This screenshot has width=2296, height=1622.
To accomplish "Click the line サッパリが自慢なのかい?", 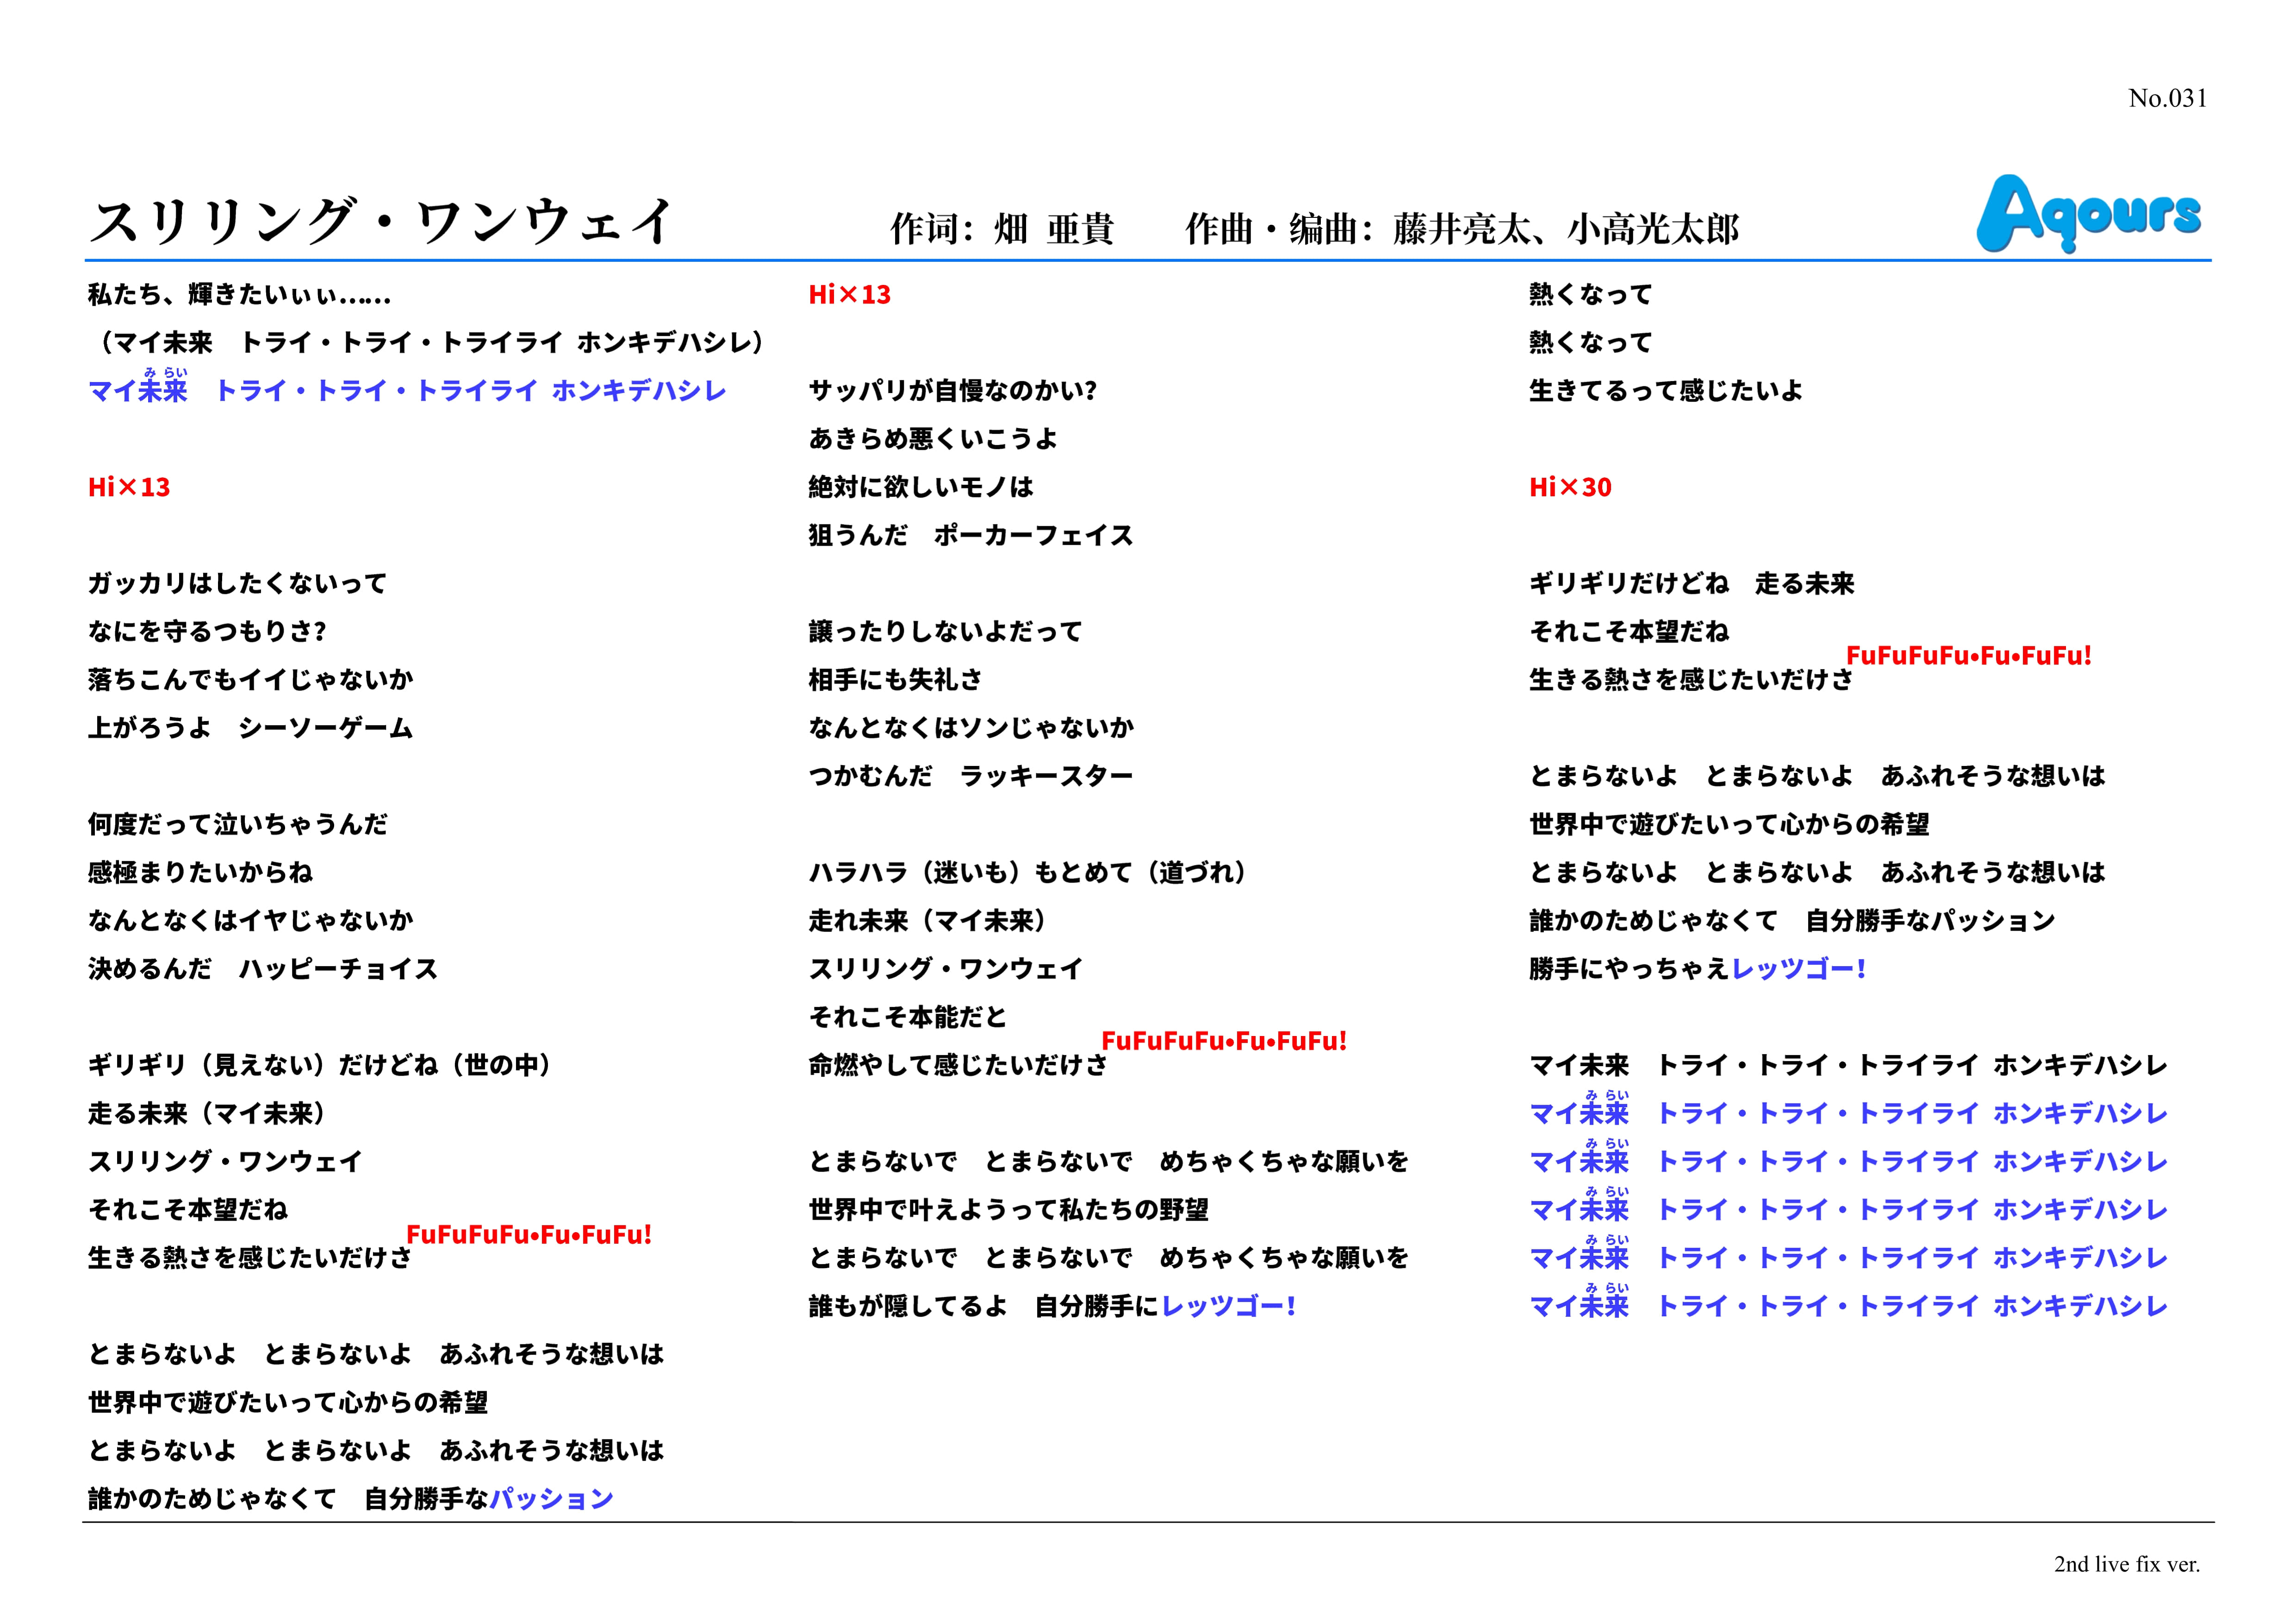I will [x=952, y=391].
